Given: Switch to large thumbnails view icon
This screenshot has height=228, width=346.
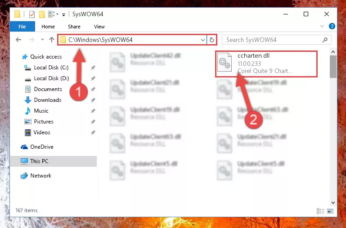Looking at the screenshot, I should [330, 211].
